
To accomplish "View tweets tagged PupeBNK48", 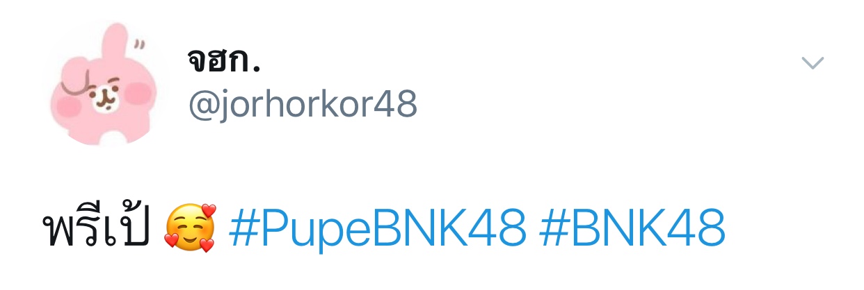I will (377, 230).
